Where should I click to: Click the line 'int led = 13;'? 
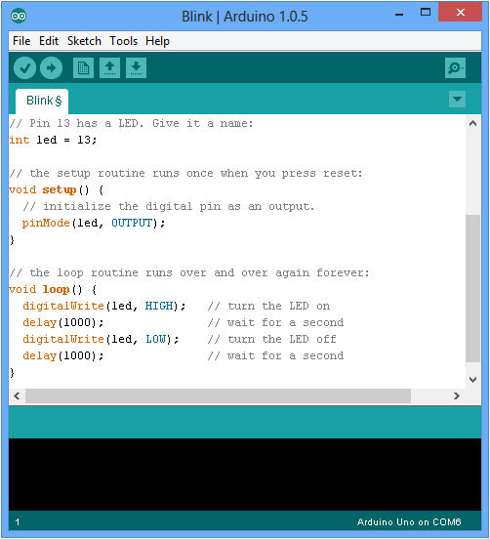(53, 140)
